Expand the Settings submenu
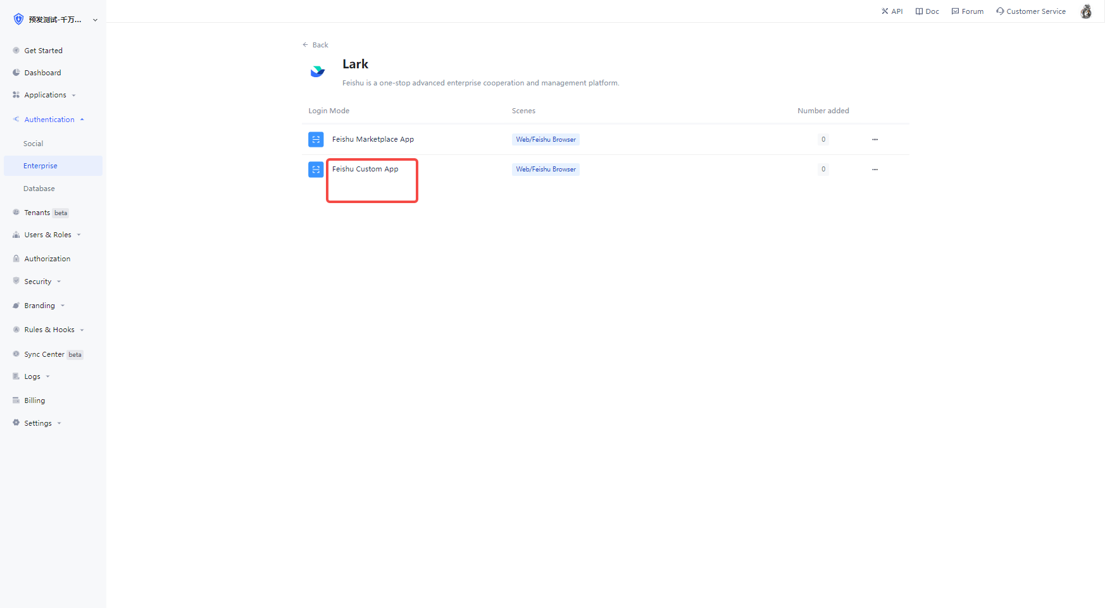The width and height of the screenshot is (1105, 608). (38, 423)
